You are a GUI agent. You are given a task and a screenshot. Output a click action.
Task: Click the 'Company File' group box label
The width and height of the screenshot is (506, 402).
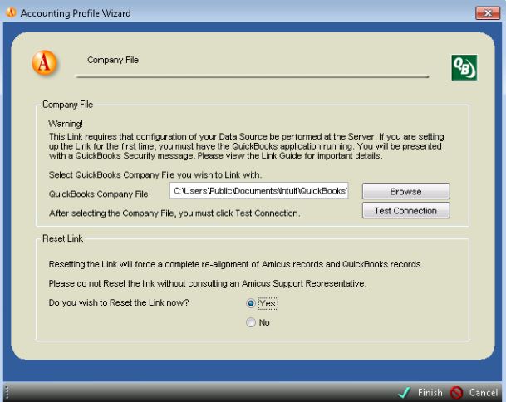68,105
